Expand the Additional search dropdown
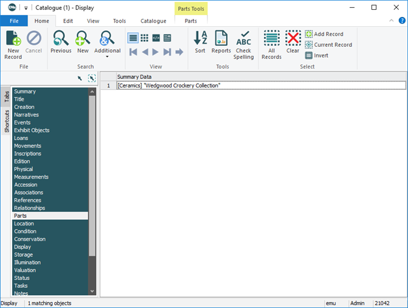The width and height of the screenshot is (408, 308). 107,57
